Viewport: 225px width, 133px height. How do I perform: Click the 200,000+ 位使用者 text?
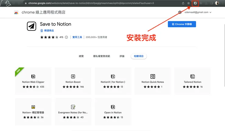[x=96, y=37]
